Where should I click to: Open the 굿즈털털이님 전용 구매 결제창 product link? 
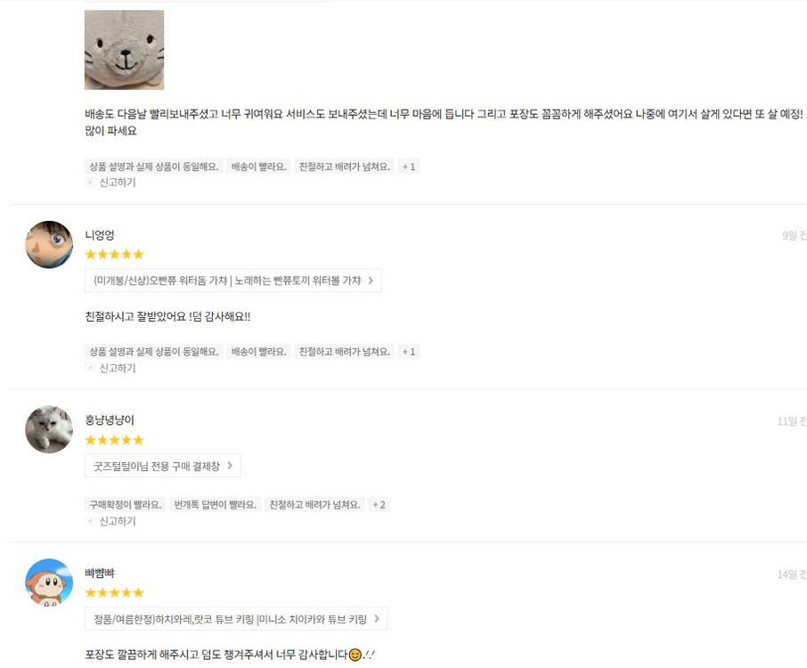click(163, 465)
